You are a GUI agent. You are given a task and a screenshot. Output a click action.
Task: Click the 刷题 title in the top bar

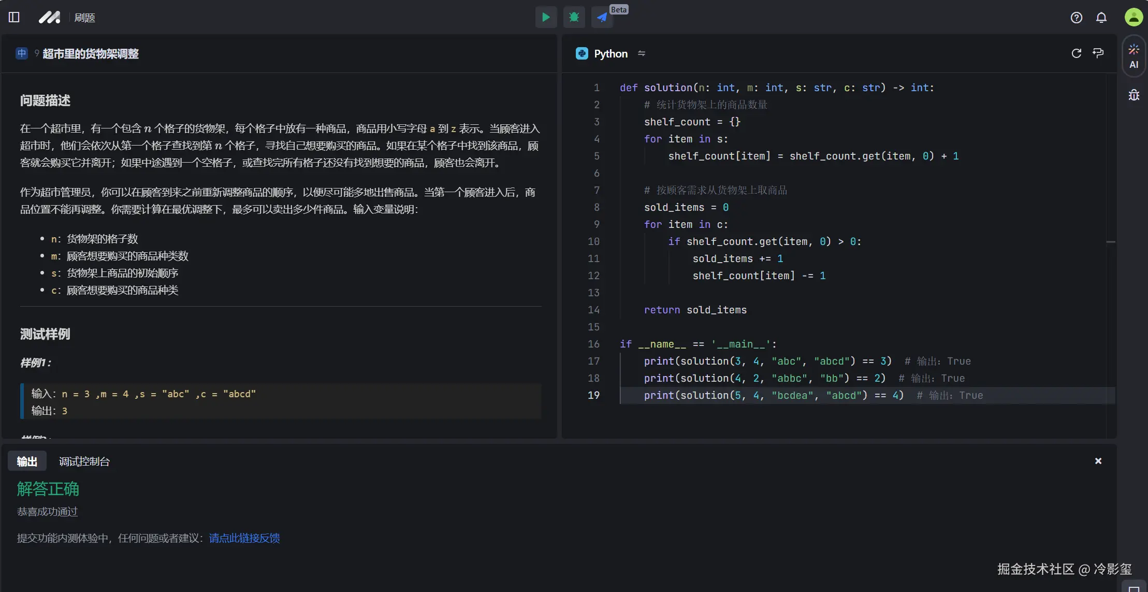pyautogui.click(x=85, y=17)
